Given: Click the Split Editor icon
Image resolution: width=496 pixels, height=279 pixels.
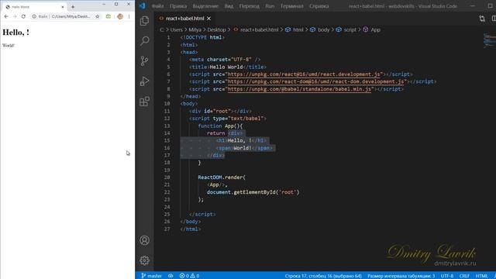Looking at the screenshot, I should coord(494,19).
